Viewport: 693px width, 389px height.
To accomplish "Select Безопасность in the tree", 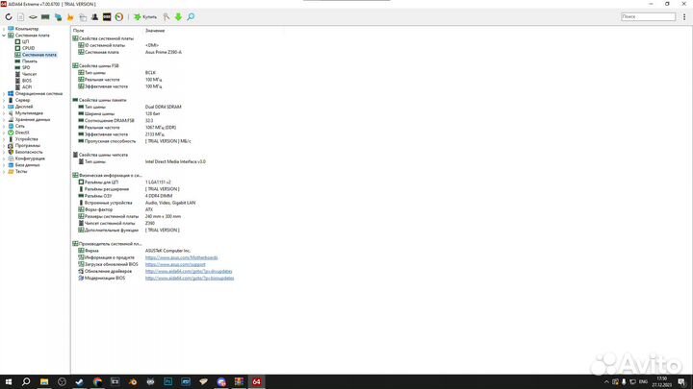I will [x=29, y=152].
